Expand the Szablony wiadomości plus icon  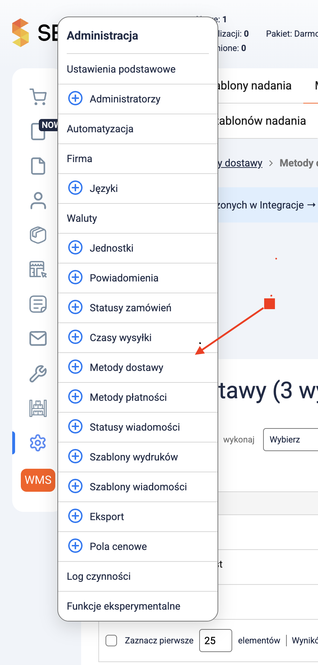tap(75, 486)
